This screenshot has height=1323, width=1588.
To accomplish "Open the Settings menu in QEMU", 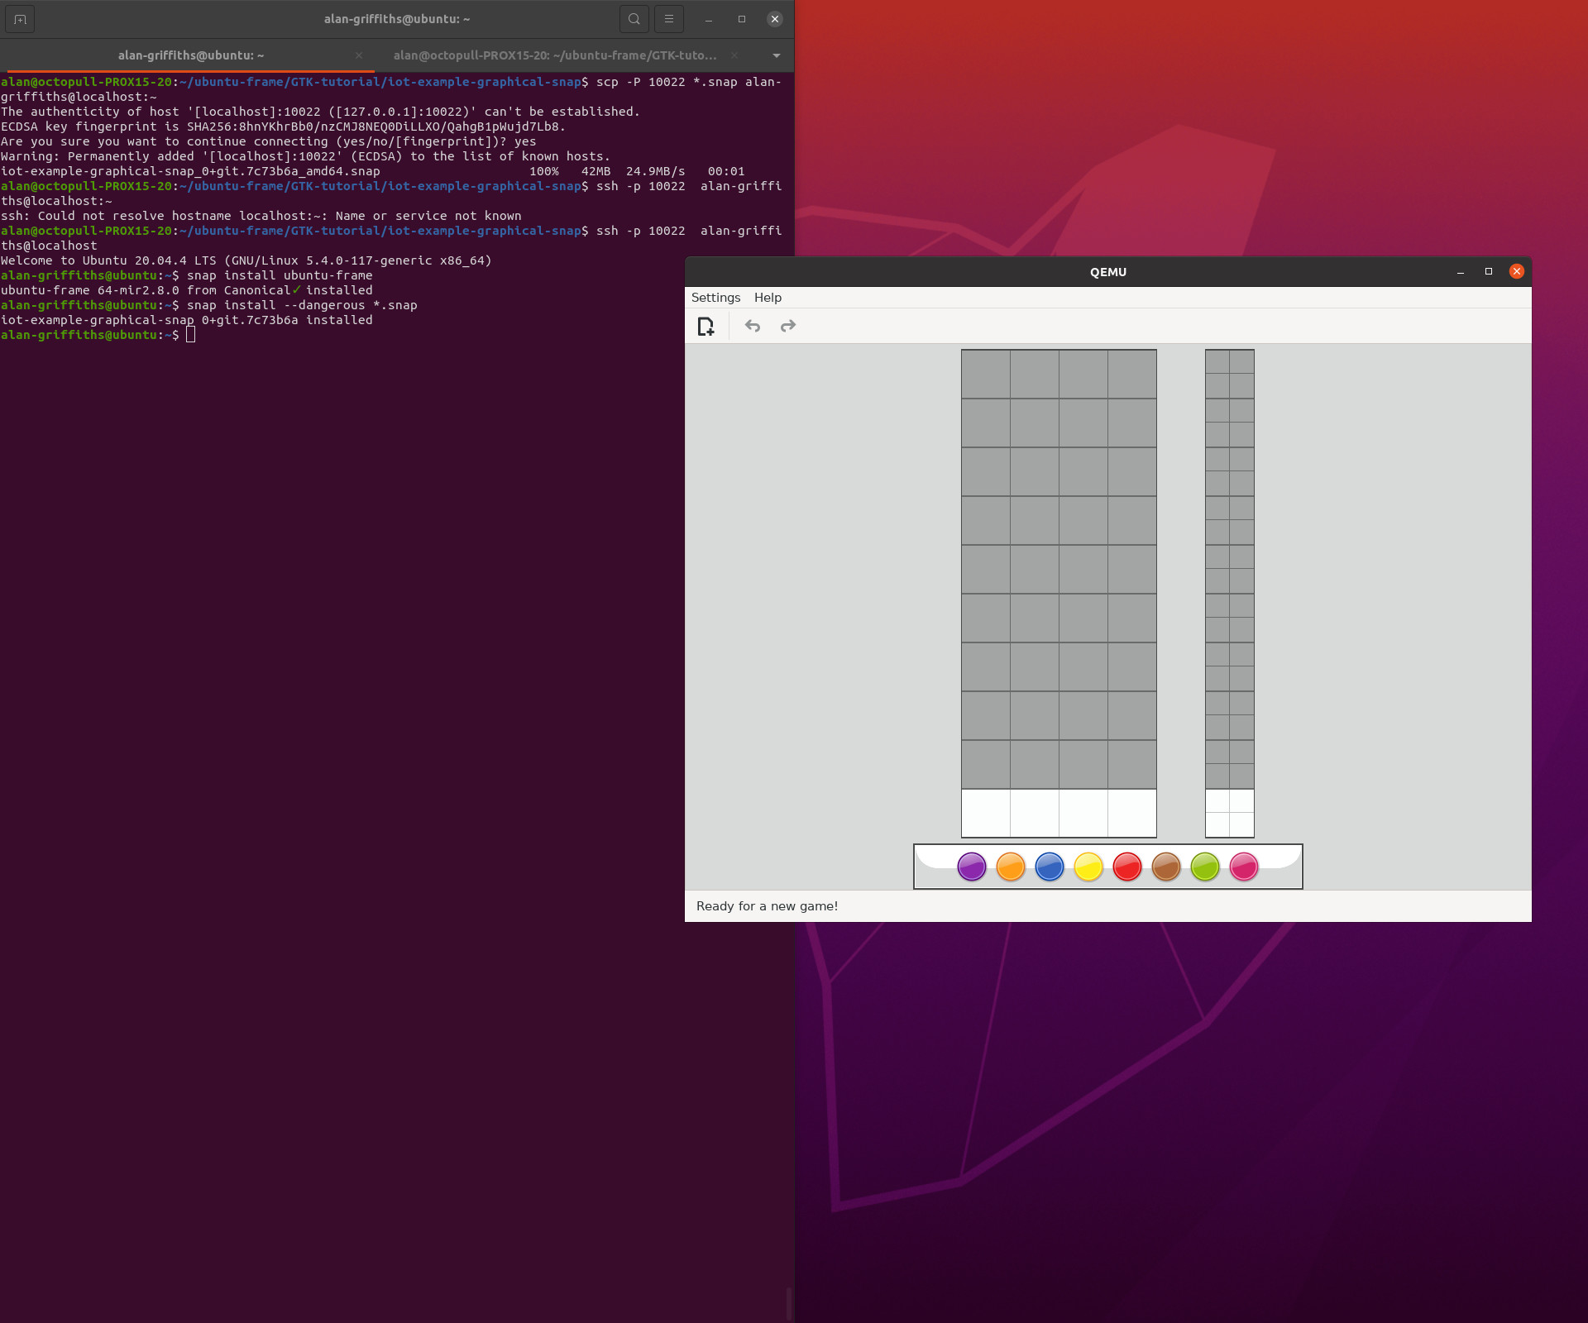I will point(715,298).
